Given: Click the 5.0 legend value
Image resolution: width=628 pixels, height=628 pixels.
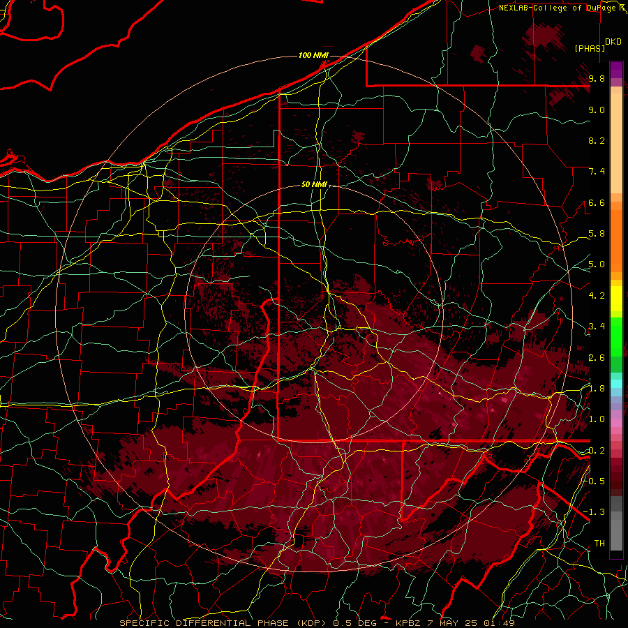Looking at the screenshot, I should coord(597,264).
